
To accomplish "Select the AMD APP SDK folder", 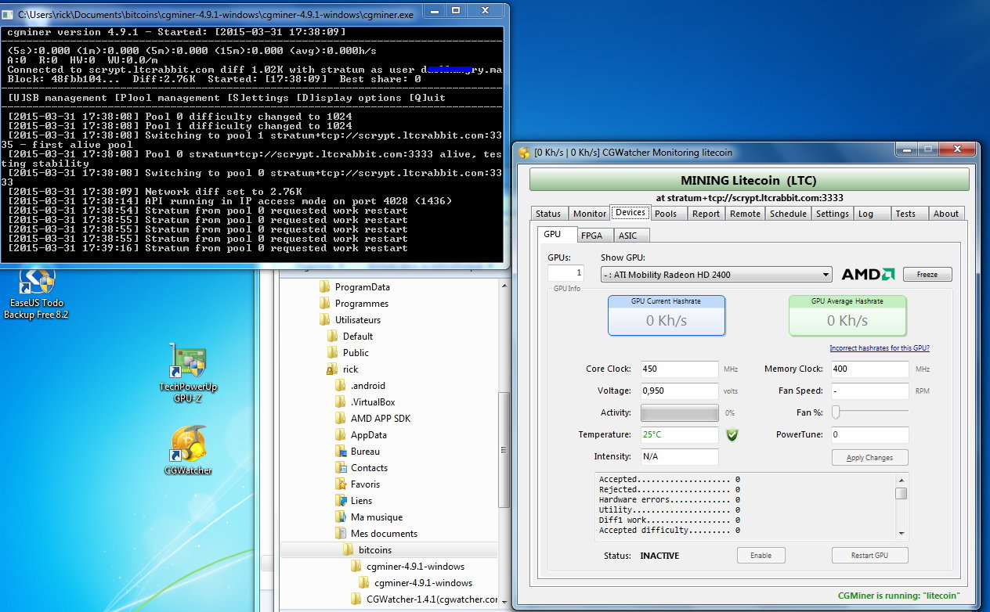I will (380, 419).
